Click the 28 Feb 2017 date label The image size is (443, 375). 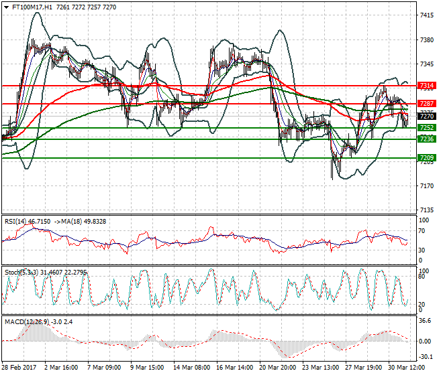tap(19, 368)
